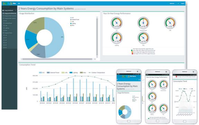Toggle Outdoor Temperature line in trend legend
This screenshot has height=125, width=199.
click(x=97, y=73)
